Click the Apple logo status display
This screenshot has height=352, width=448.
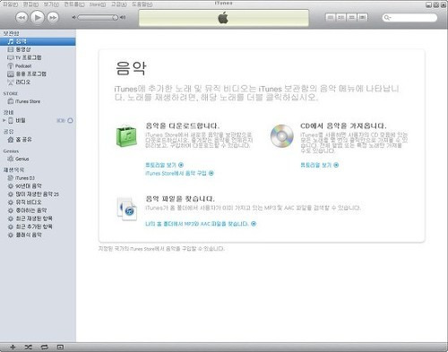[224, 18]
